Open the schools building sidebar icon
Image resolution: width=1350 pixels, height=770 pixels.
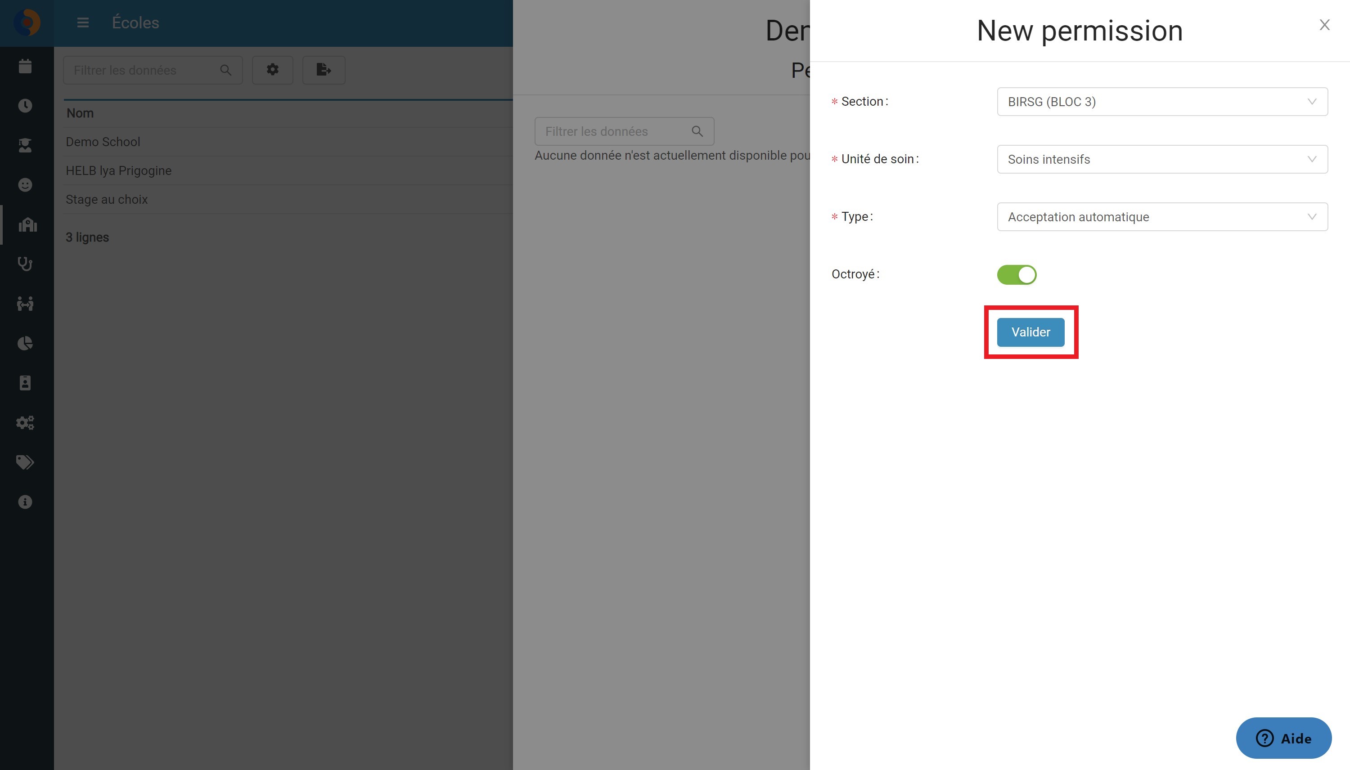27,225
